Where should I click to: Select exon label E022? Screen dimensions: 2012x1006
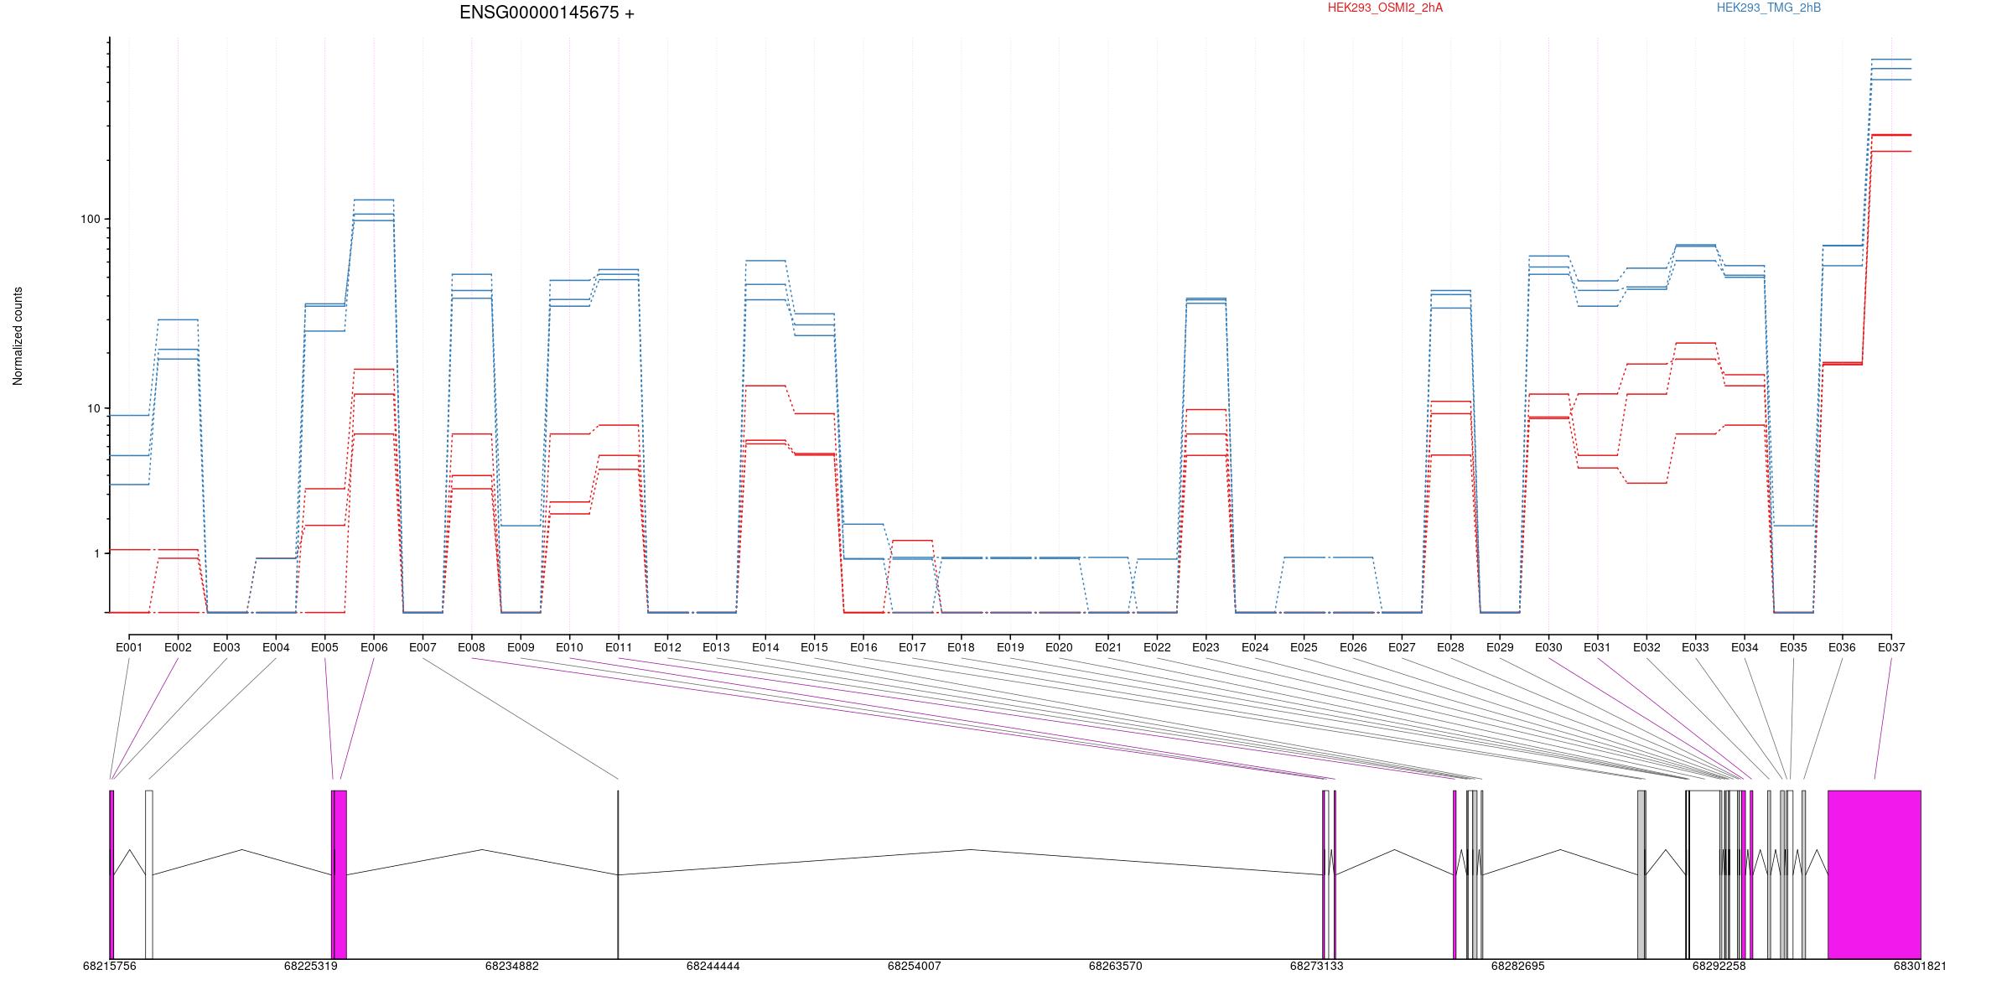(x=1157, y=647)
